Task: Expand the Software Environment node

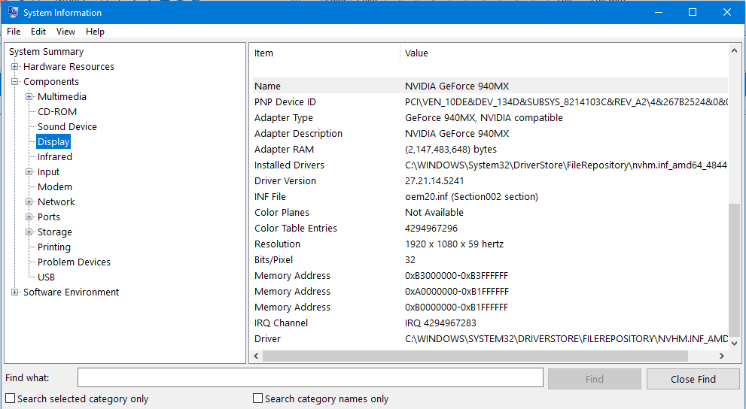Action: (14, 292)
